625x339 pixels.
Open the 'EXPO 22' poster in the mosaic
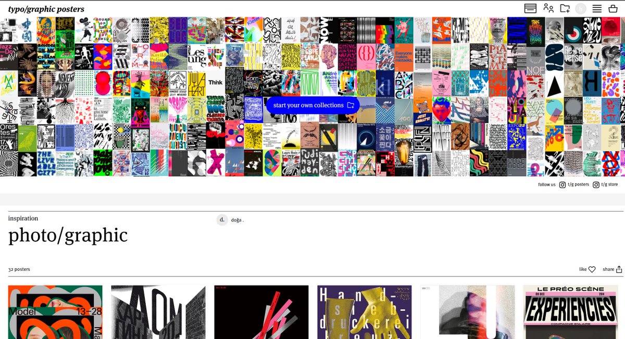coord(517,136)
